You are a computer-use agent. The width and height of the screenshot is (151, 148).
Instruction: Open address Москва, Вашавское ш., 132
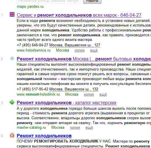74,89
